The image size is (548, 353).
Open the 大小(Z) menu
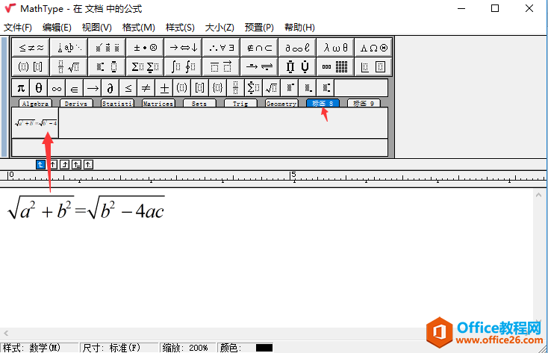coord(219,28)
